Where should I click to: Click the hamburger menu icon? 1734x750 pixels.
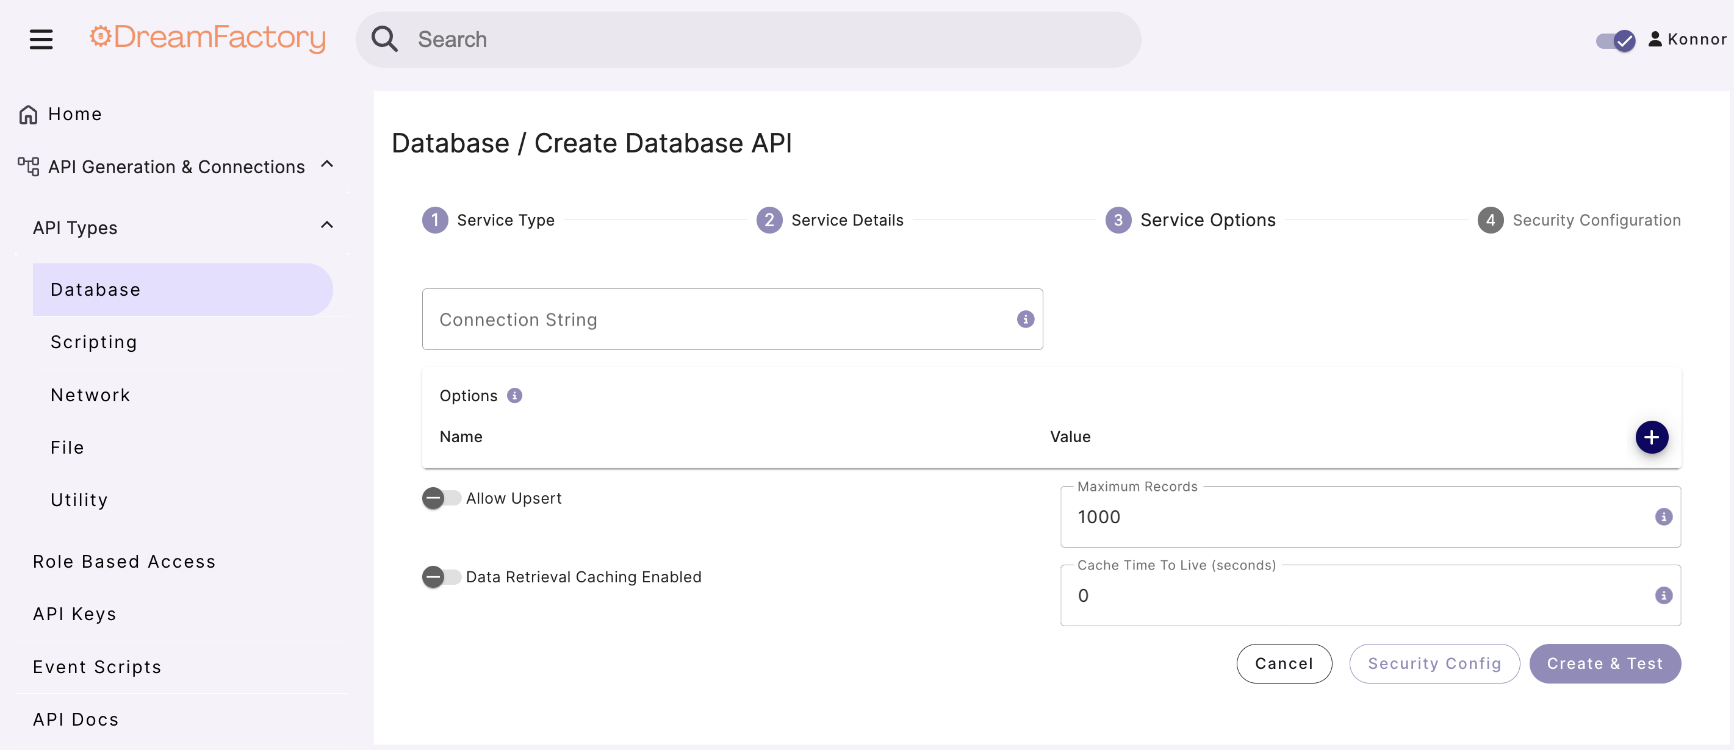click(41, 39)
